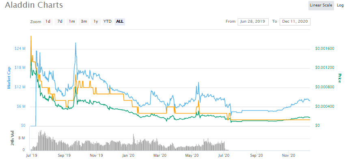Select the 7d zoom range
The width and height of the screenshot is (345, 162).
60,21
